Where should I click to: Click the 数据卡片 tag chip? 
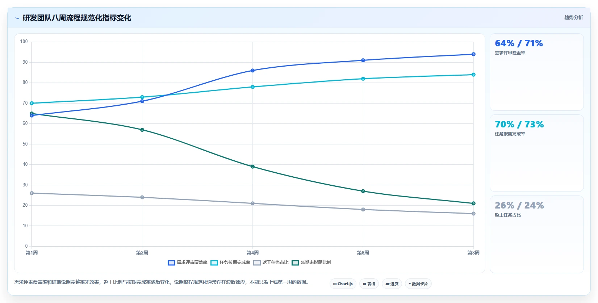coord(418,284)
